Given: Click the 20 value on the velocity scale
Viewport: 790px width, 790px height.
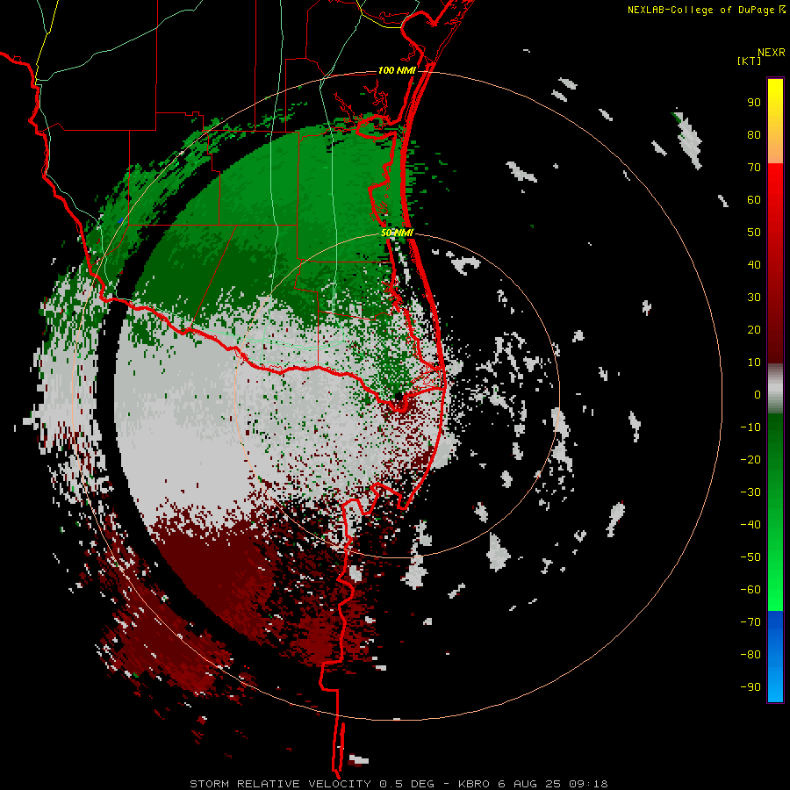Looking at the screenshot, I should pos(754,329).
